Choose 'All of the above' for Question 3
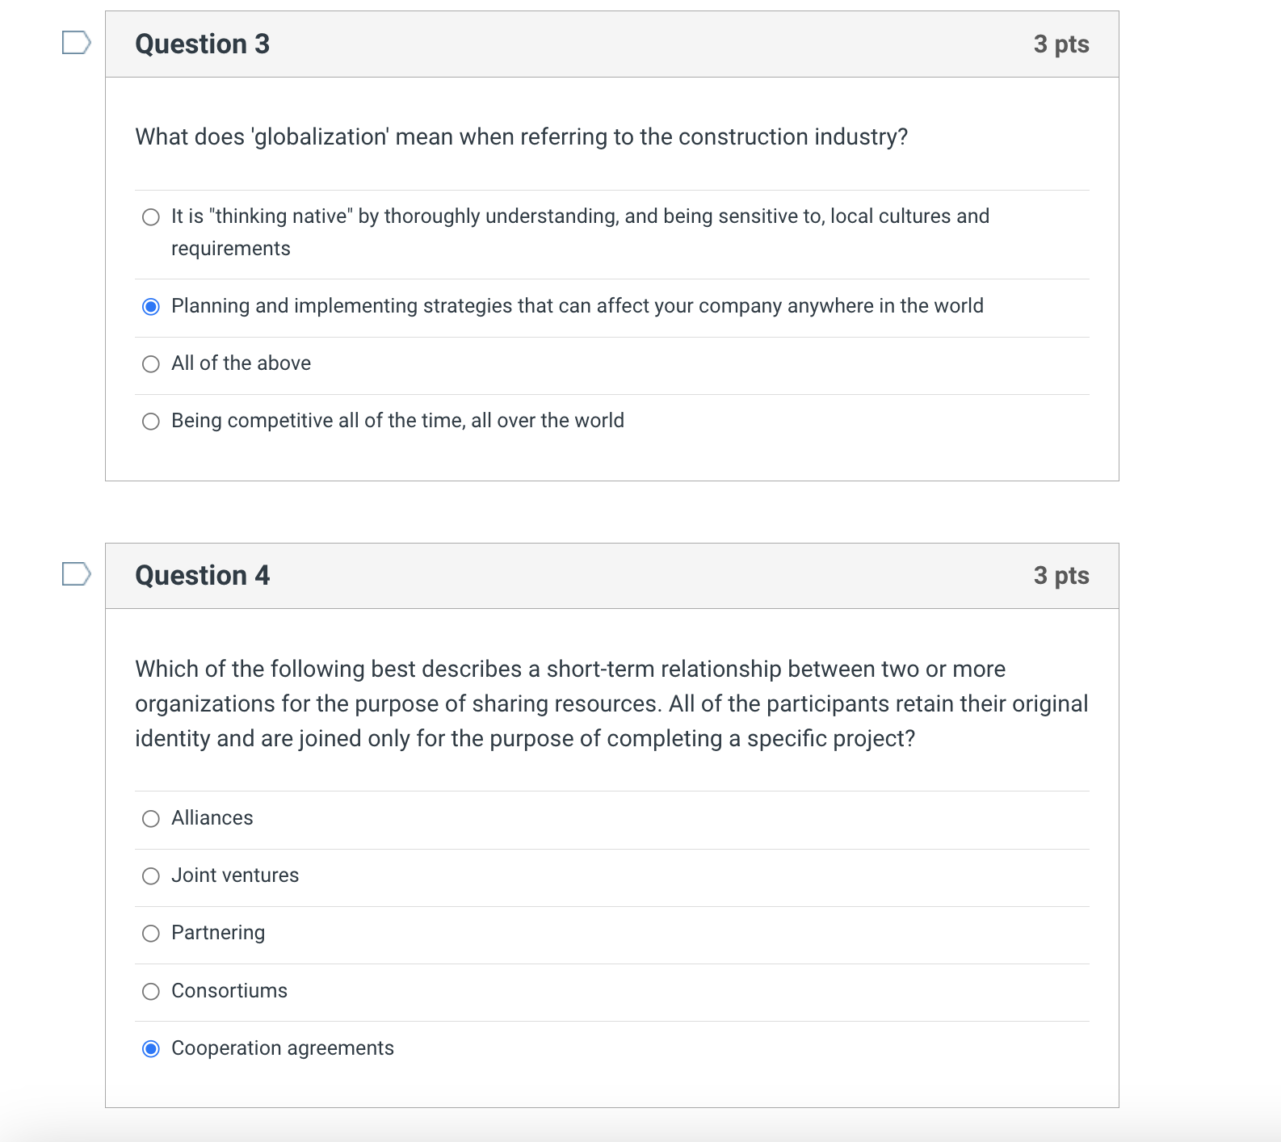1281x1142 pixels. click(150, 363)
